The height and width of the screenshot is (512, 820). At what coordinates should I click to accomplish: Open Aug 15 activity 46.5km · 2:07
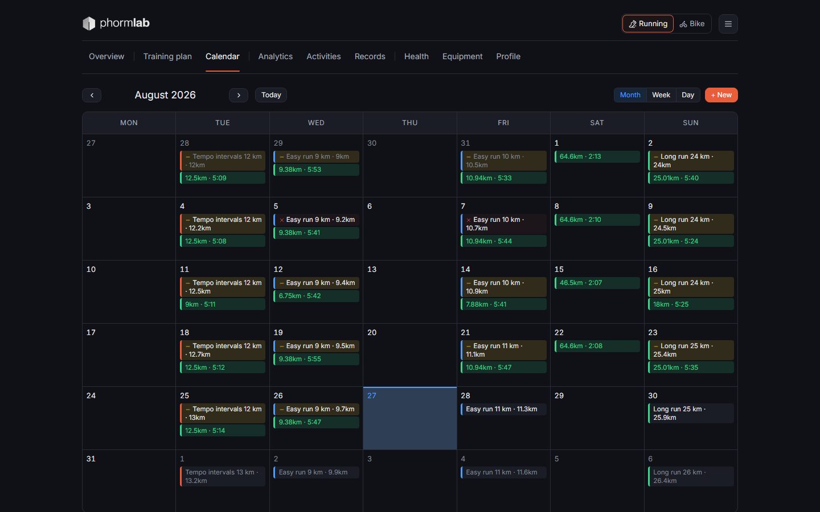click(597, 283)
